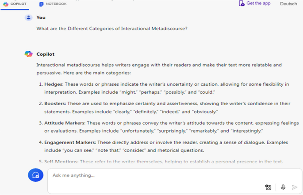The image size is (303, 195).
Task: Click the Attitude Markers heading text
Action: 65,123
